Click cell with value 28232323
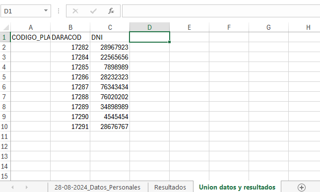Image resolution: width=320 pixels, height=192 pixels. pos(110,77)
